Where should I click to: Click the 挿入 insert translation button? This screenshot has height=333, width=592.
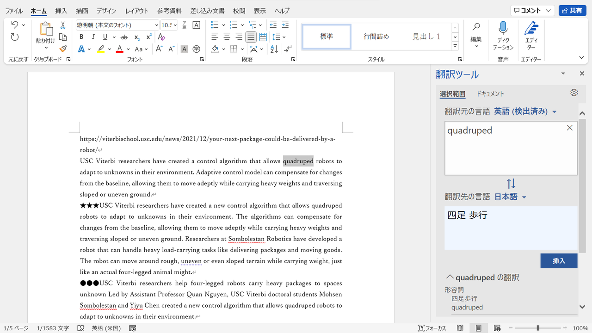pyautogui.click(x=559, y=261)
